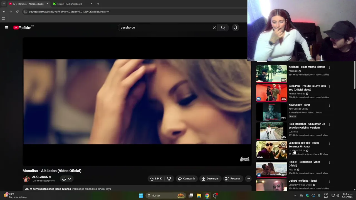Open the ALKILADOS channel avatar
The width and height of the screenshot is (356, 200).
point(26,179)
